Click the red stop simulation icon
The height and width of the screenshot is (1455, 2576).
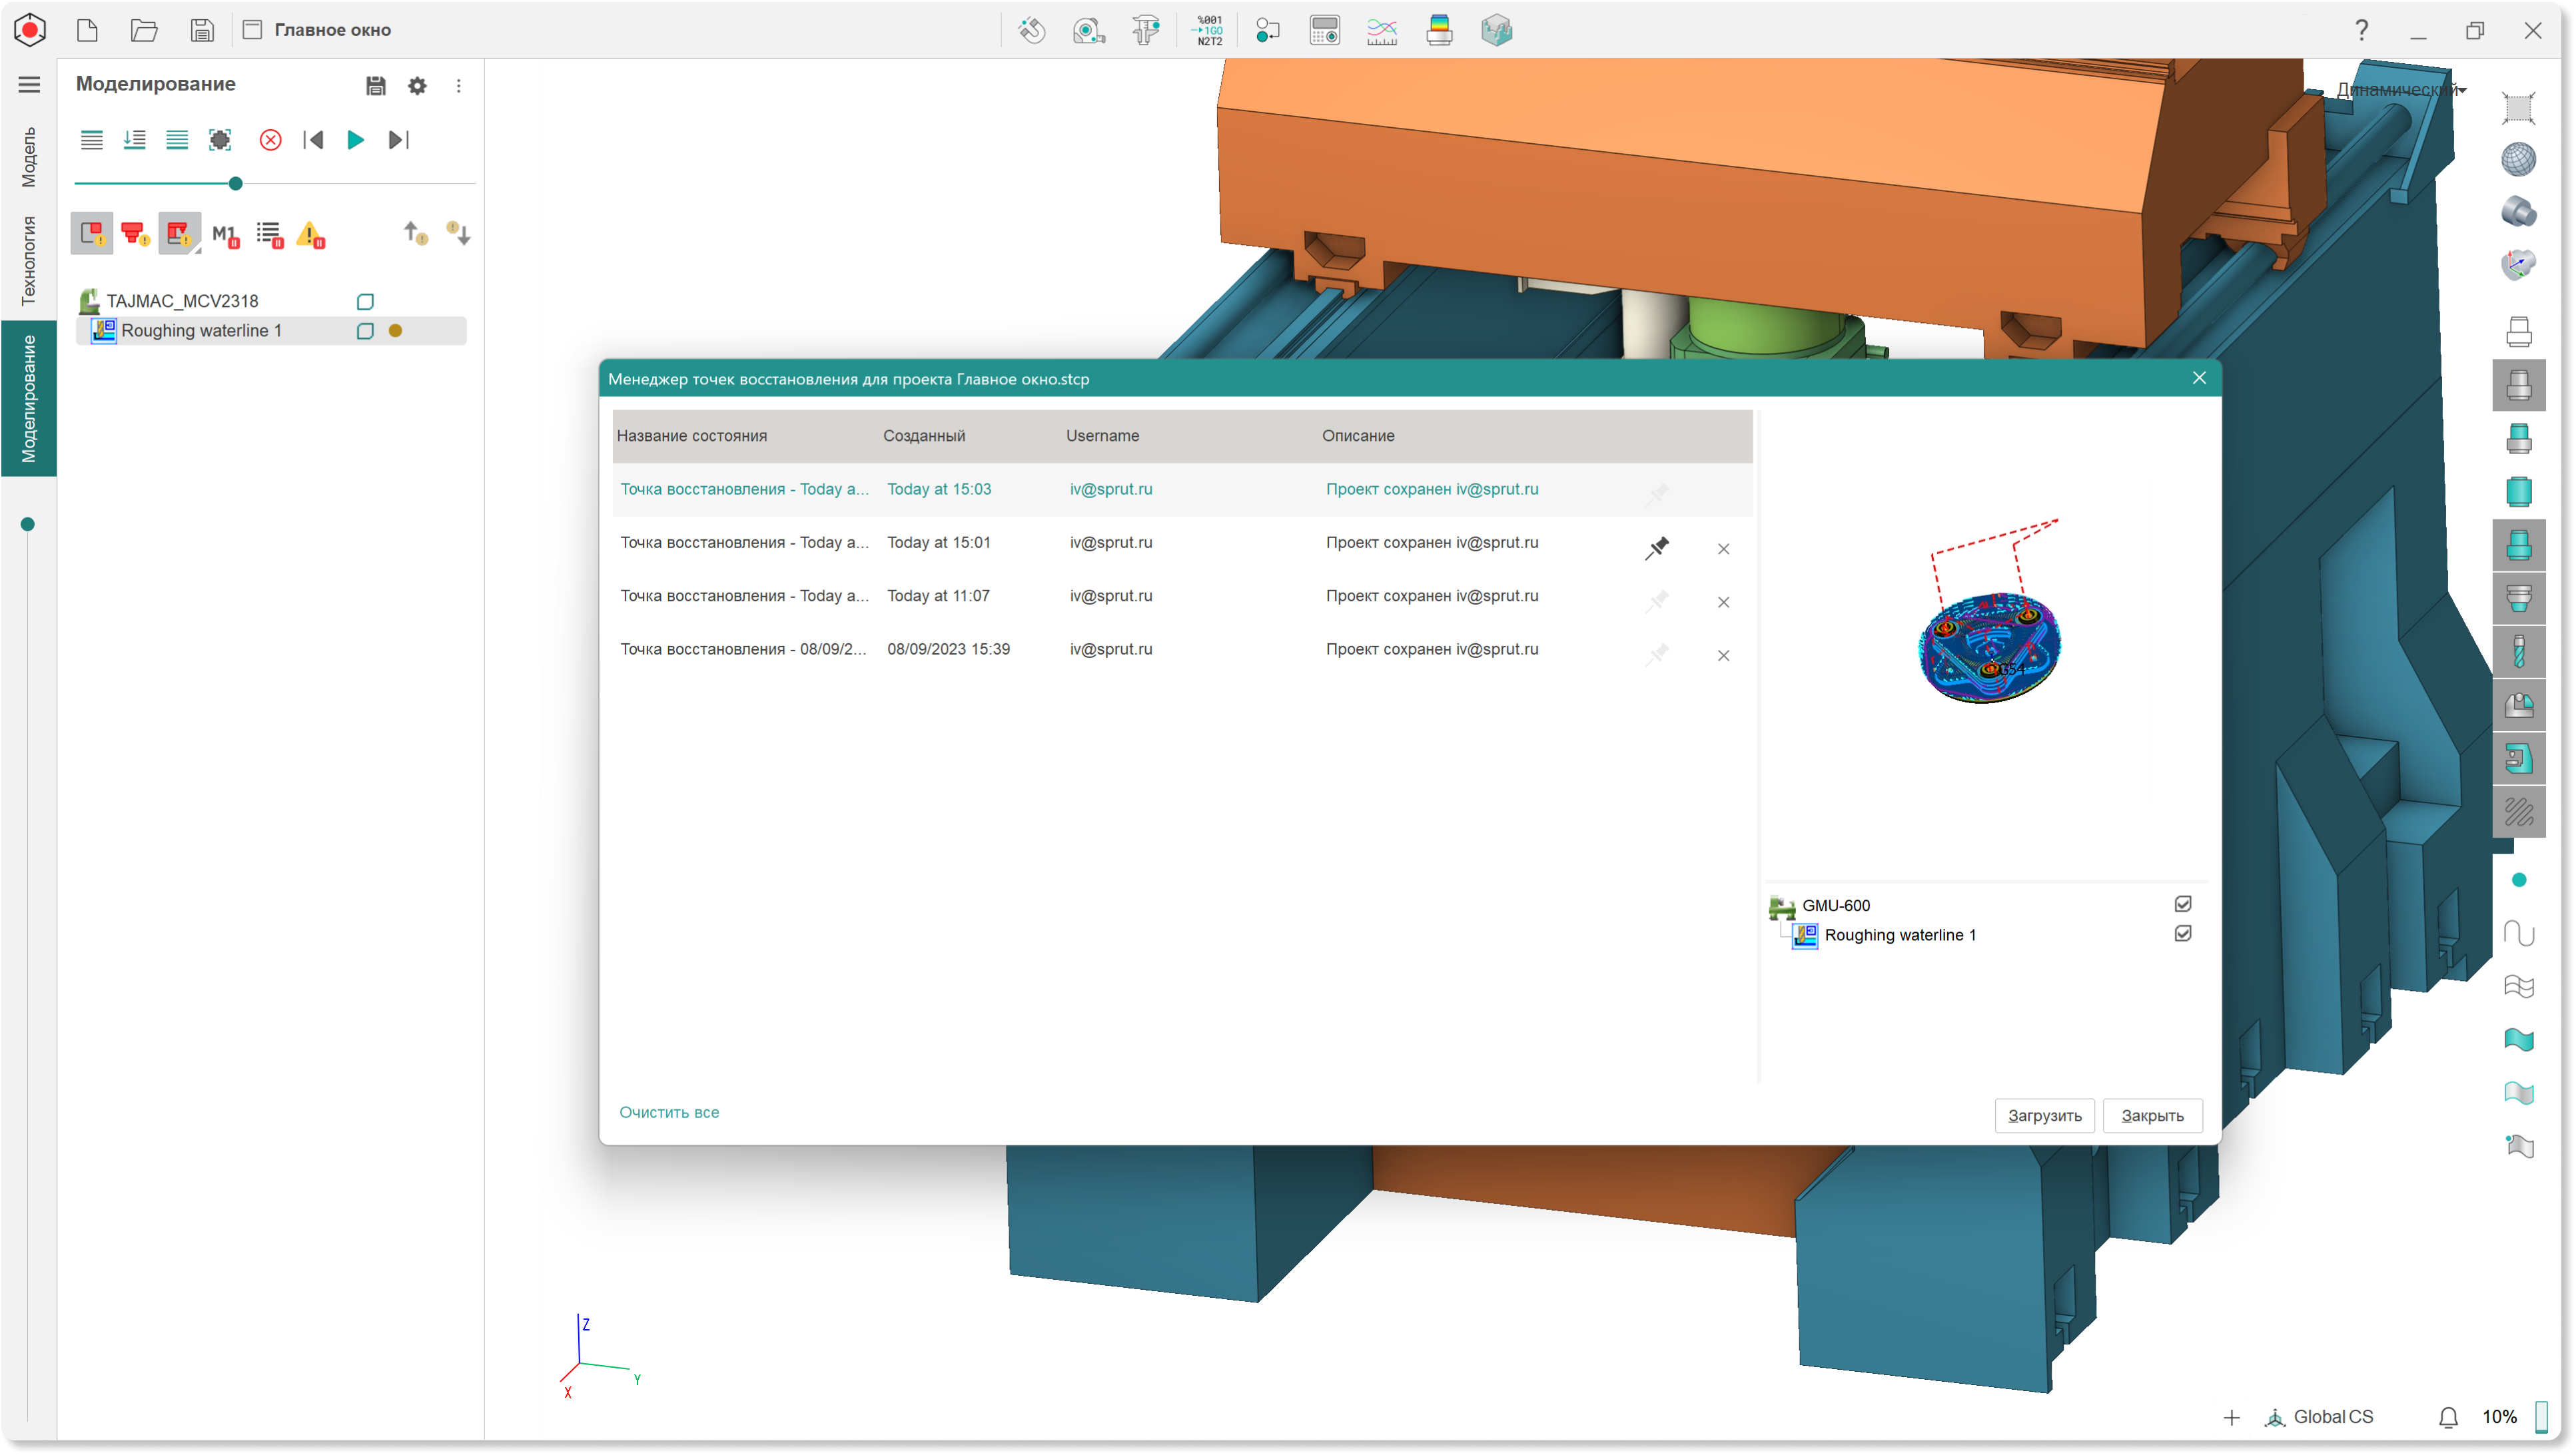270,140
